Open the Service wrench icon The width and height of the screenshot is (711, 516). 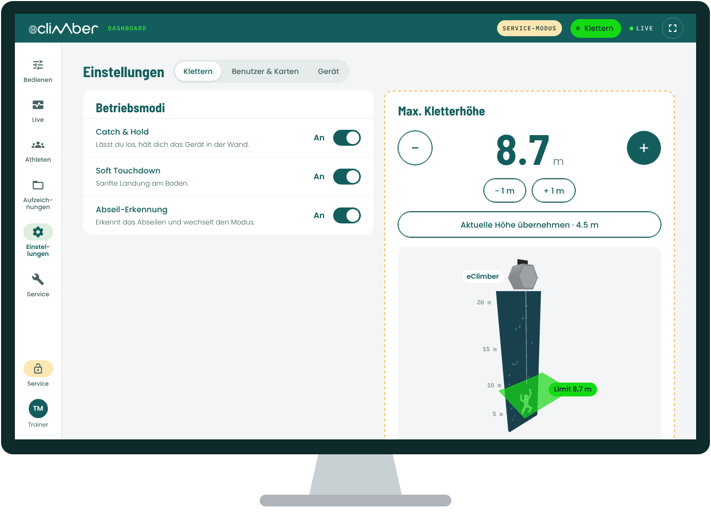[x=38, y=279]
